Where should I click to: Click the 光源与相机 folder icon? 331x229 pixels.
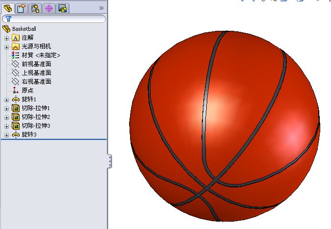click(16, 46)
